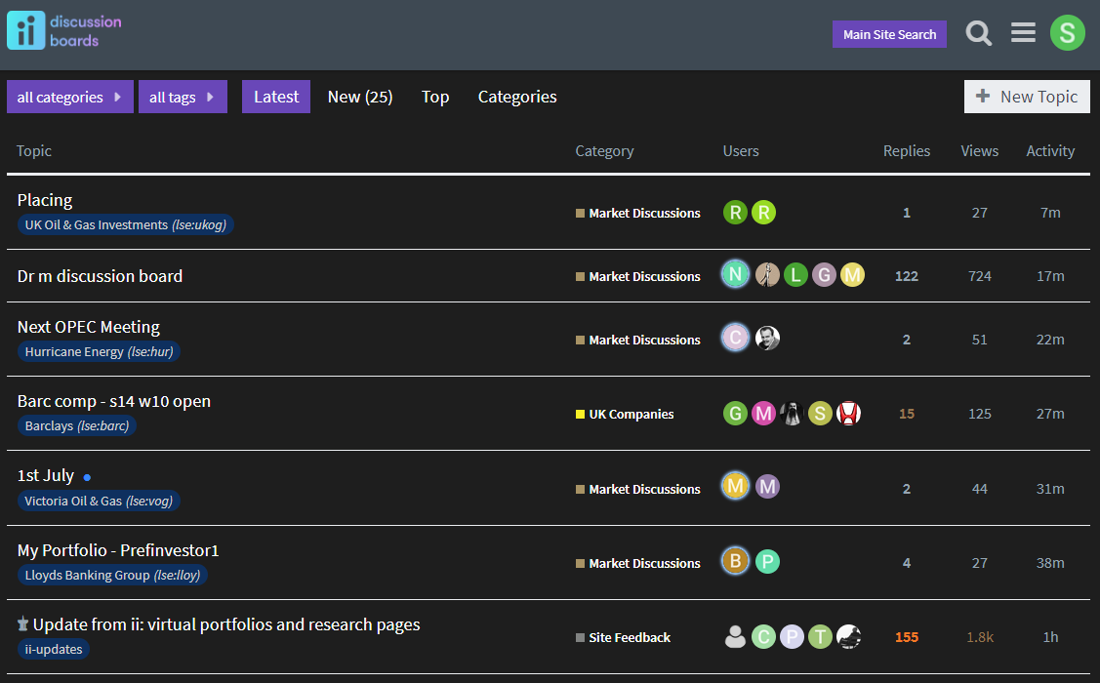This screenshot has width=1100, height=683.
Task: Click B avatar in My Portfolio row
Action: pos(735,561)
